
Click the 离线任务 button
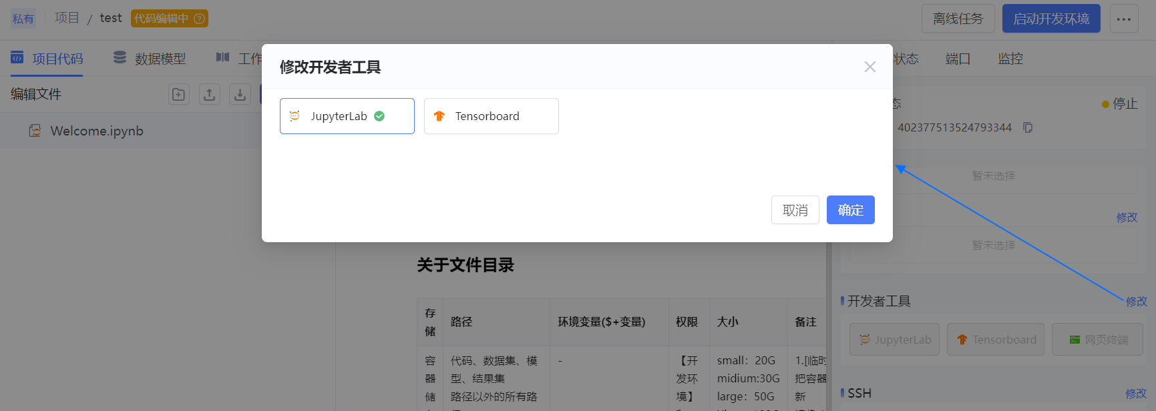tap(958, 19)
